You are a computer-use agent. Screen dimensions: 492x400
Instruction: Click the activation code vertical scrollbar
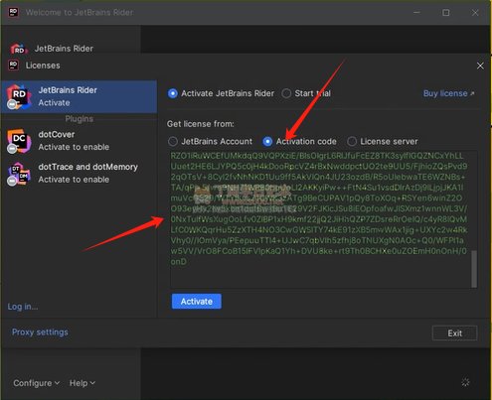click(474, 268)
